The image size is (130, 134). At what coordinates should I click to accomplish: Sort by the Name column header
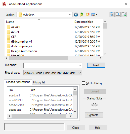pyautogui.click(x=39, y=22)
